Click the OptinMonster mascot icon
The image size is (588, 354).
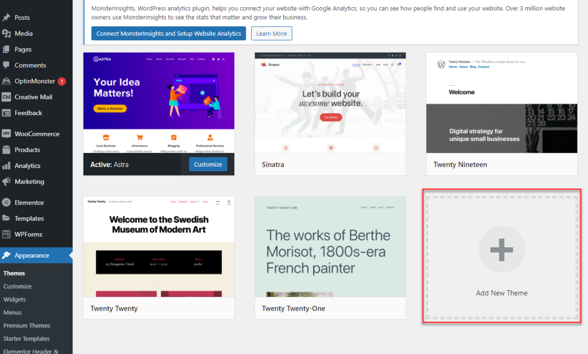click(x=6, y=81)
